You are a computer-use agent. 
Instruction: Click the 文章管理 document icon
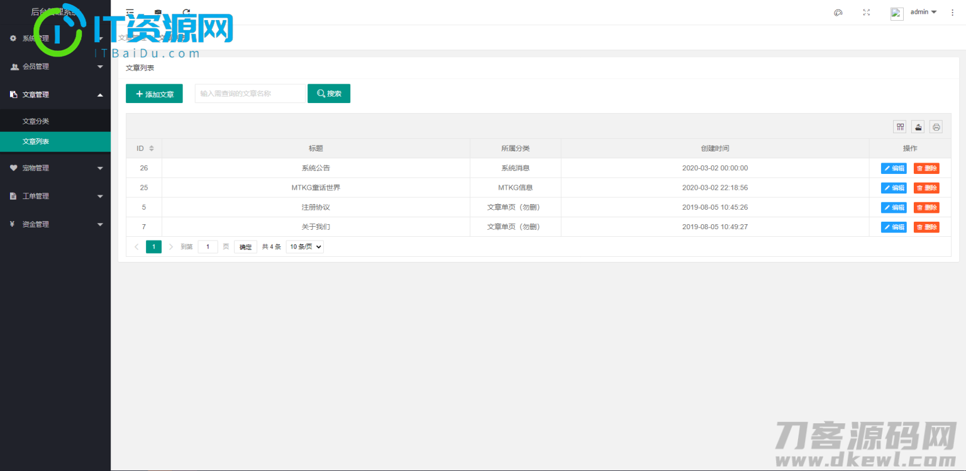tap(14, 95)
